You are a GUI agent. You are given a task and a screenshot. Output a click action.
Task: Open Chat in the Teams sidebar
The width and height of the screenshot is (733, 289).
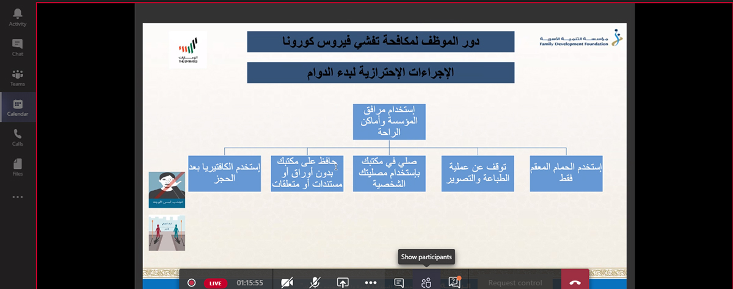[x=17, y=47]
